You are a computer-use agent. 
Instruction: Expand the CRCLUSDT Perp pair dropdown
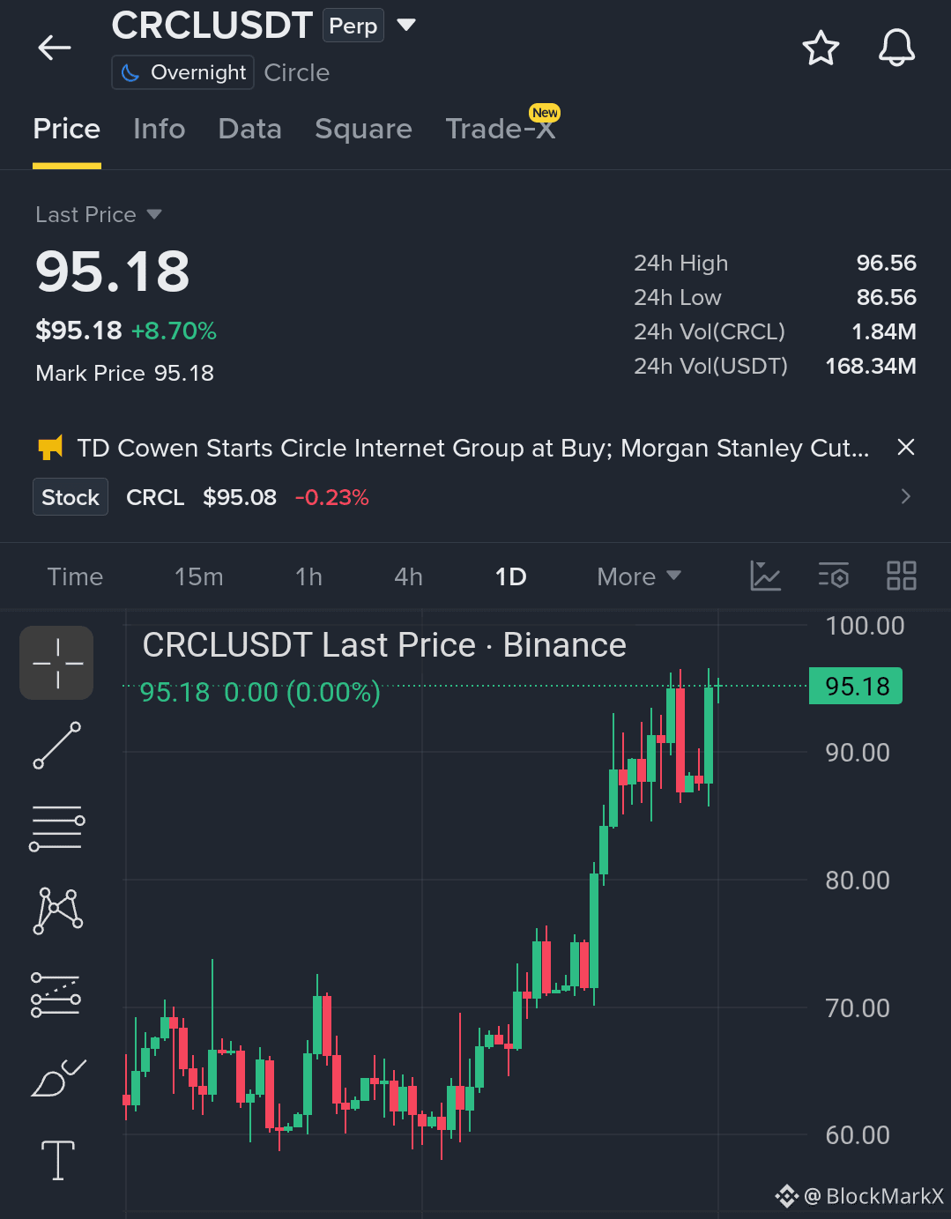(406, 25)
